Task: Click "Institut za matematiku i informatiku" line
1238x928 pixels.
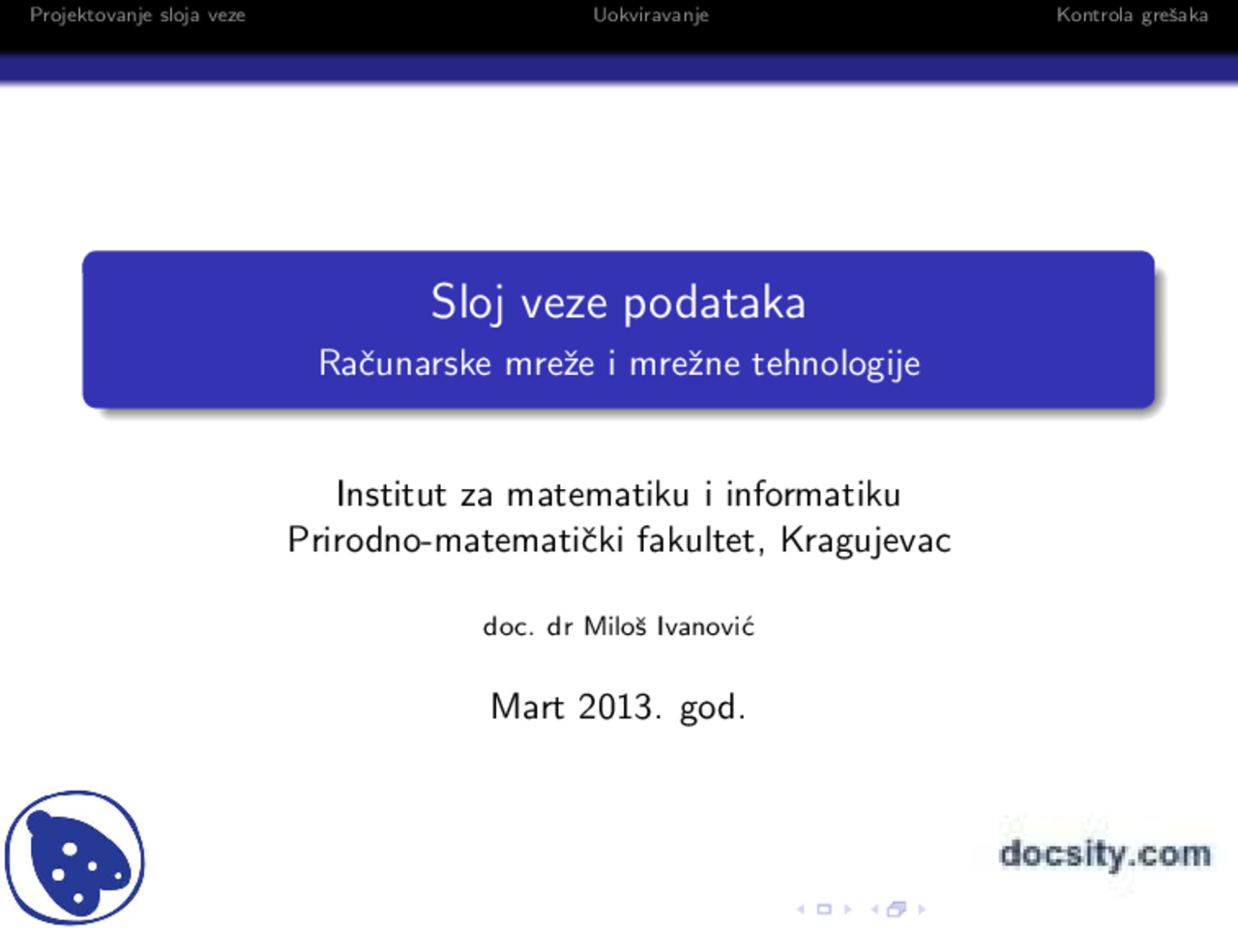Action: coord(619,494)
